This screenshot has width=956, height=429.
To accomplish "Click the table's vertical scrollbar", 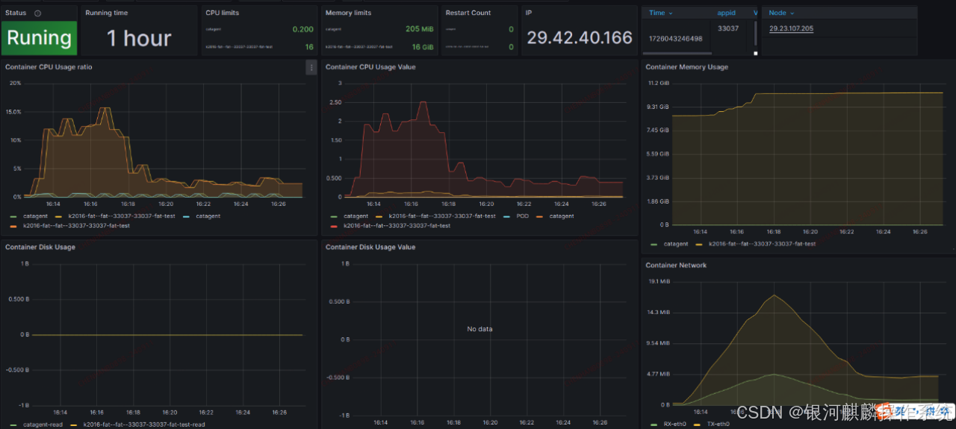I will tap(755, 34).
